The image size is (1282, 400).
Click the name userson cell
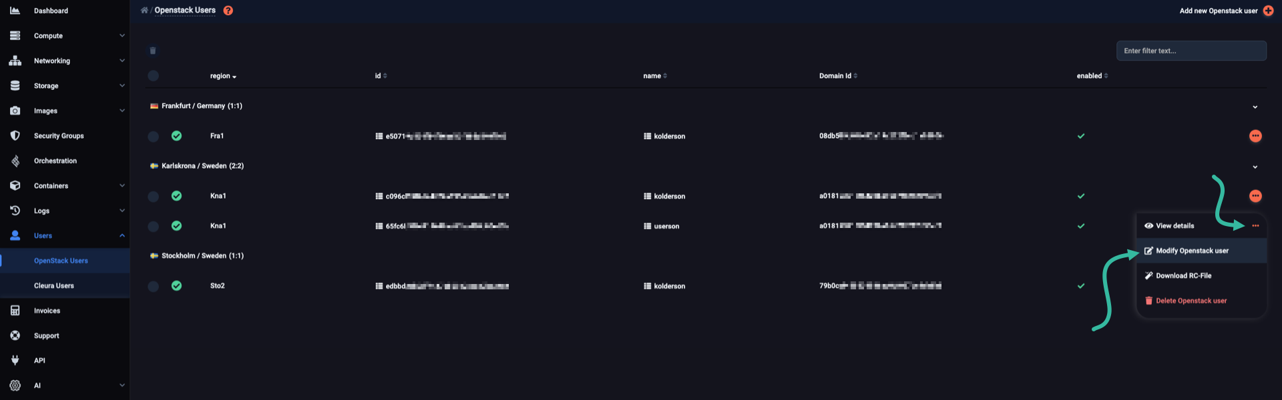coord(666,226)
